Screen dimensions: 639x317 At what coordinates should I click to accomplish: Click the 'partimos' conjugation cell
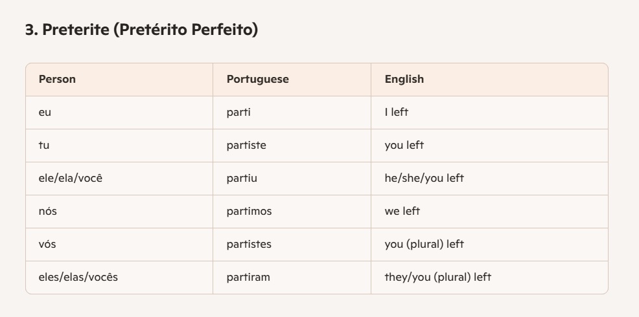click(249, 211)
